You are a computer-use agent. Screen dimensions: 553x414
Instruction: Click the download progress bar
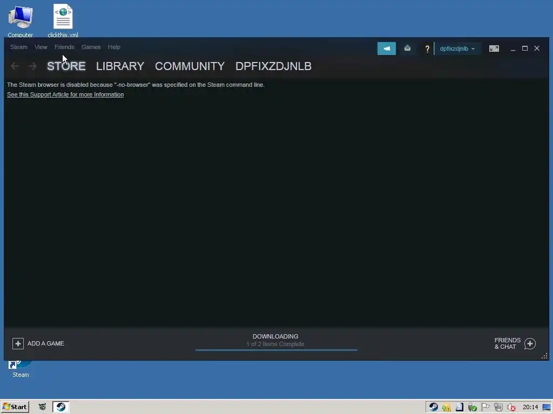(x=276, y=350)
